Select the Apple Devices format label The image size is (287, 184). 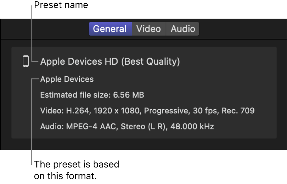click(x=67, y=80)
